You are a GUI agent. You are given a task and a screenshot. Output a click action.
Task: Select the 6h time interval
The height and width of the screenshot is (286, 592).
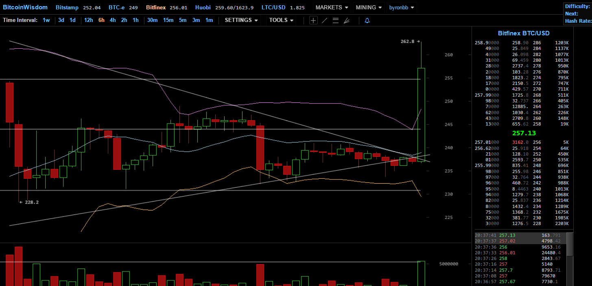(101, 20)
